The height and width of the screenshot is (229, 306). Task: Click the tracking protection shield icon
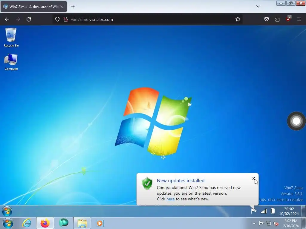click(57, 19)
